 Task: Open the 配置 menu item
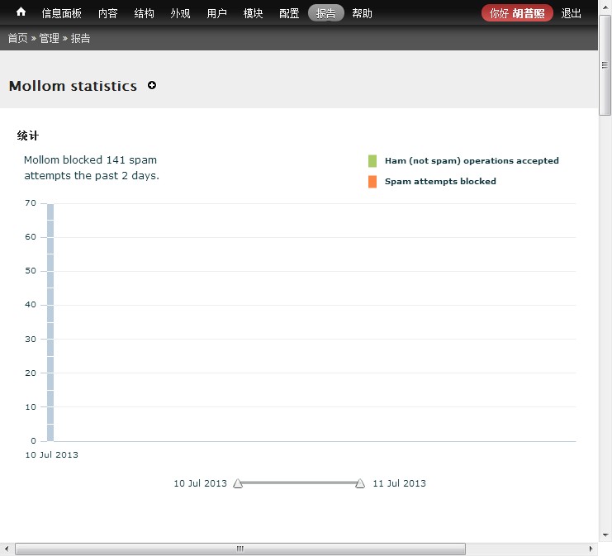pyautogui.click(x=289, y=13)
